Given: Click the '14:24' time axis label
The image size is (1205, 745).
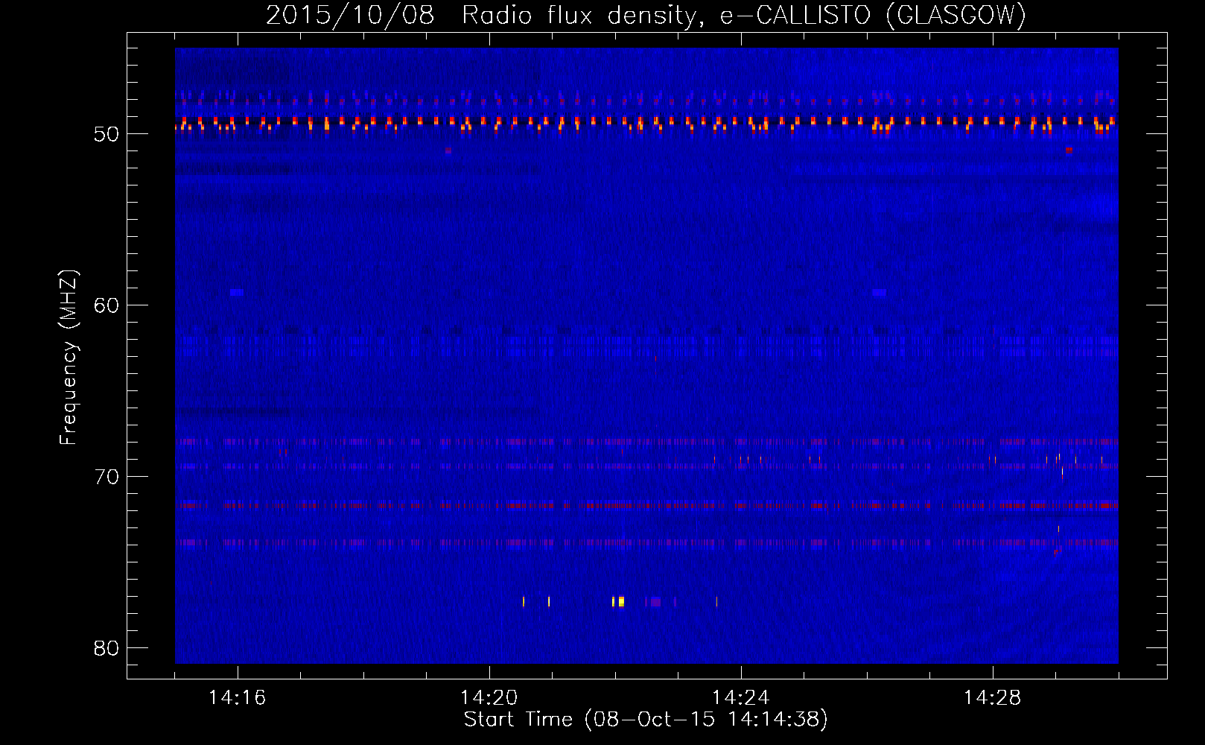Looking at the screenshot, I should pyautogui.click(x=741, y=698).
